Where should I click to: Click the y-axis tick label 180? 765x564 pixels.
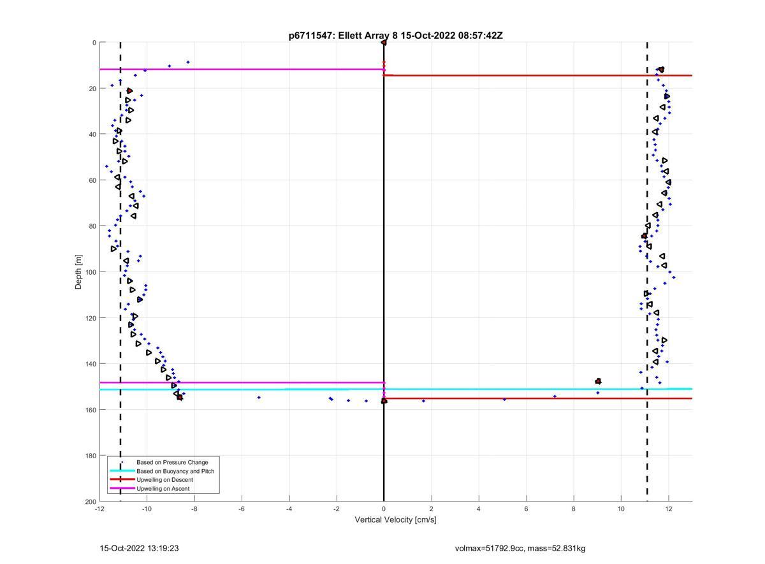coord(90,456)
